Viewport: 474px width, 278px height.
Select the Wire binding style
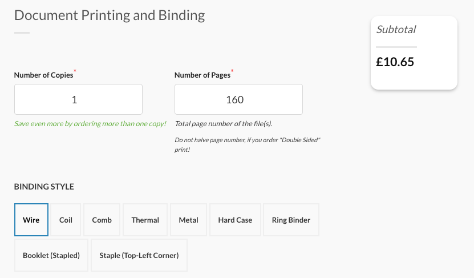(x=31, y=220)
